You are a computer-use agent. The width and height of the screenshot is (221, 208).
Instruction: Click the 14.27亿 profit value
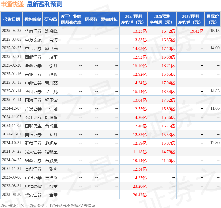click(x=140, y=178)
